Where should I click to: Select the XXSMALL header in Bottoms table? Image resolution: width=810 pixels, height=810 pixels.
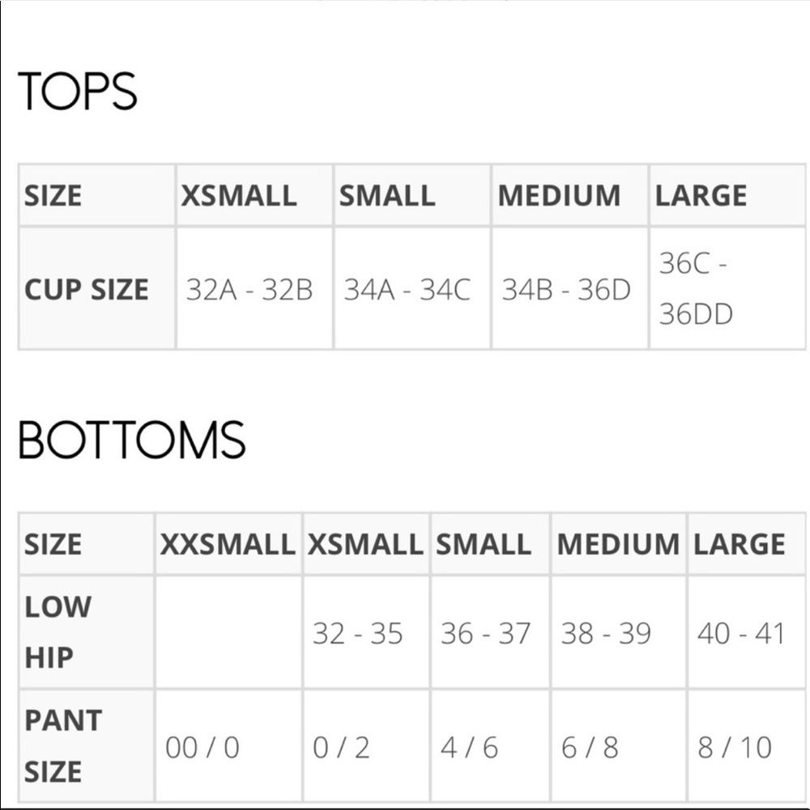click(228, 544)
